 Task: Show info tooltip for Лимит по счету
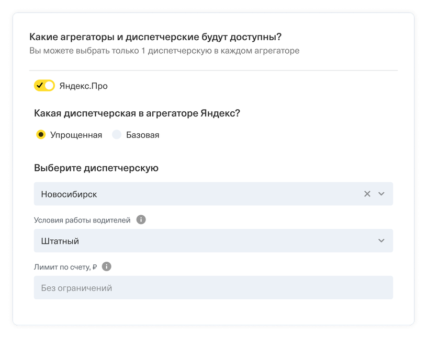pyautogui.click(x=106, y=266)
